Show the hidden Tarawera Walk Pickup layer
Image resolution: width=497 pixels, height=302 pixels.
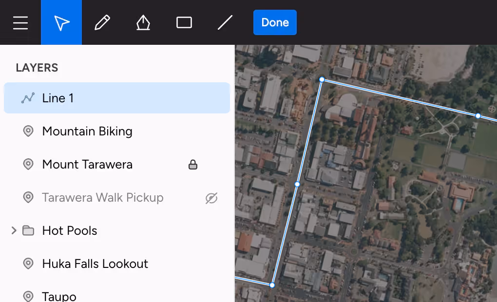(211, 198)
